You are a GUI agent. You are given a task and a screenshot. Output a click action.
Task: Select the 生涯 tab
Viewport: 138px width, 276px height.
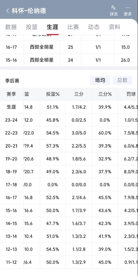click(x=52, y=27)
